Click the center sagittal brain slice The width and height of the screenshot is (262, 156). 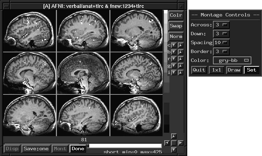pos(83,73)
